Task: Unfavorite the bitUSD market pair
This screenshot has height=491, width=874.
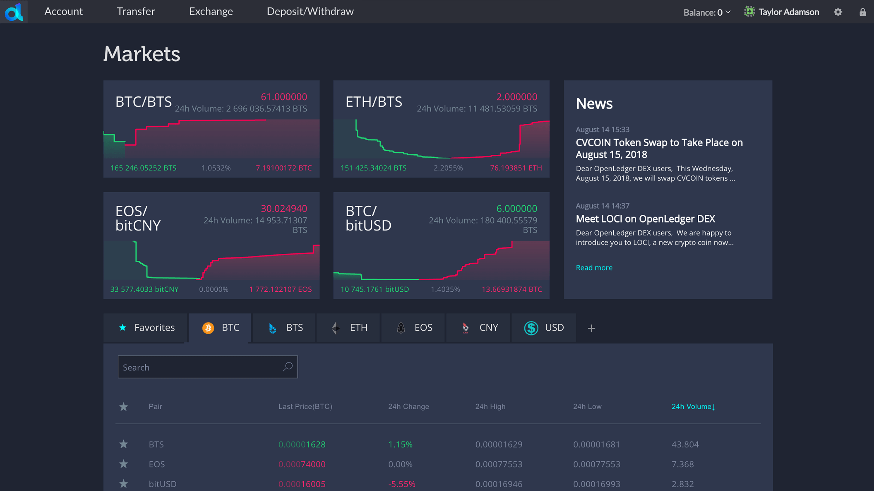Action: (123, 483)
